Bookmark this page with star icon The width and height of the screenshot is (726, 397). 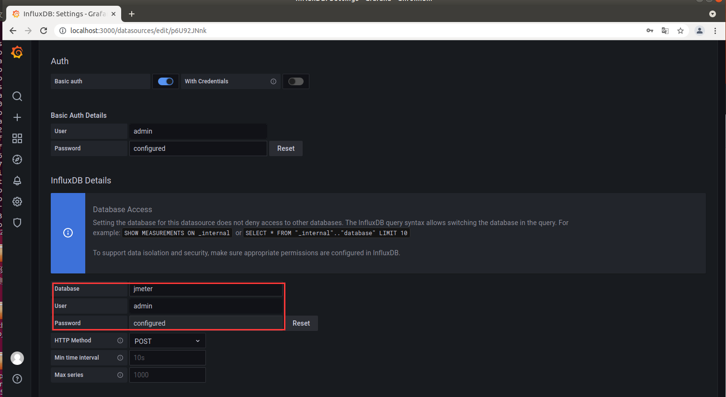pos(681,31)
